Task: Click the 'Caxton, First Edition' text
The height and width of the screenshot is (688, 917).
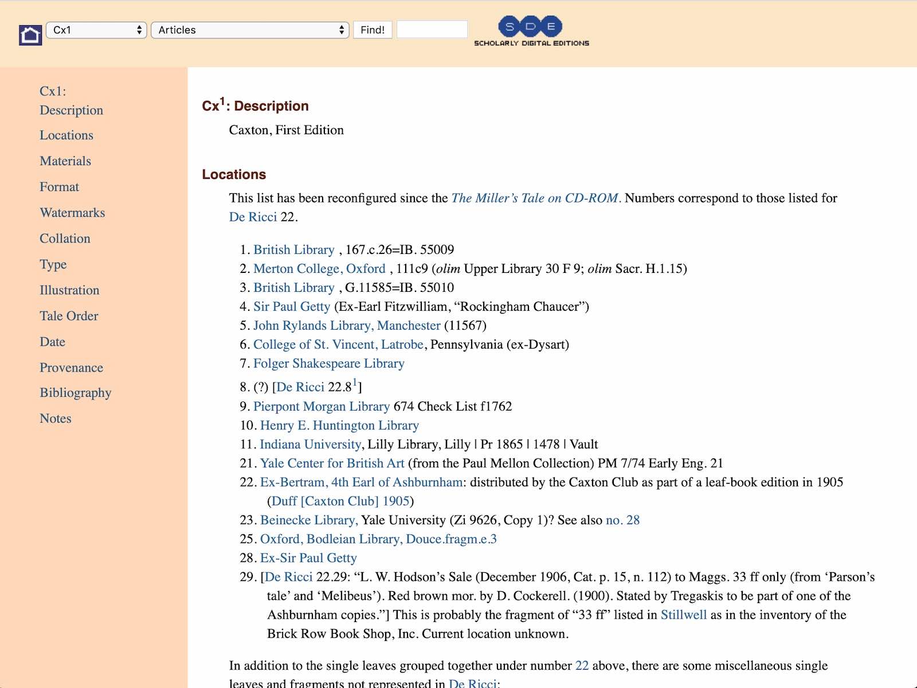Action: 286,130
